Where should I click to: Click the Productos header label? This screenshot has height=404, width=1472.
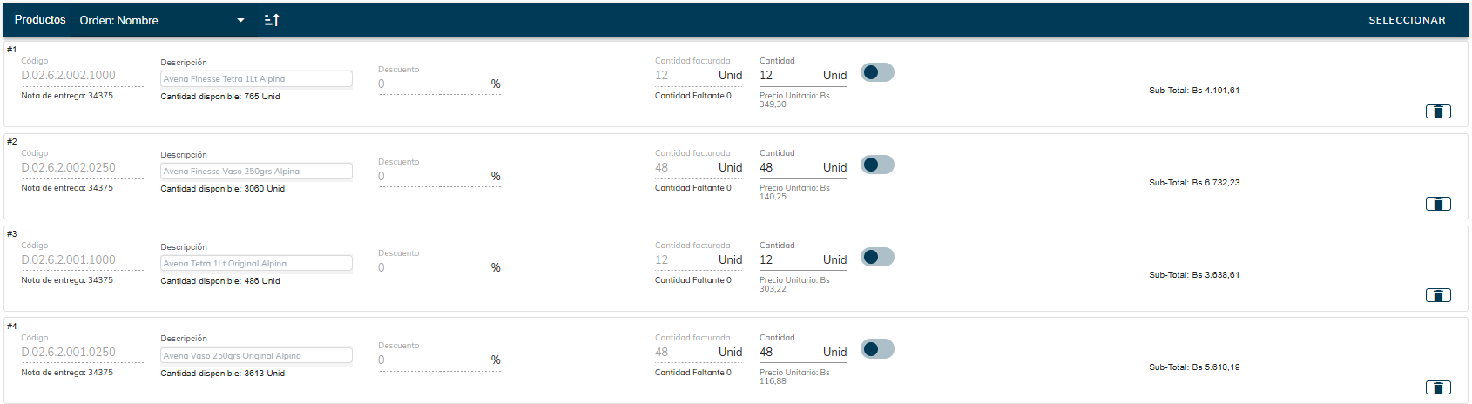(40, 19)
